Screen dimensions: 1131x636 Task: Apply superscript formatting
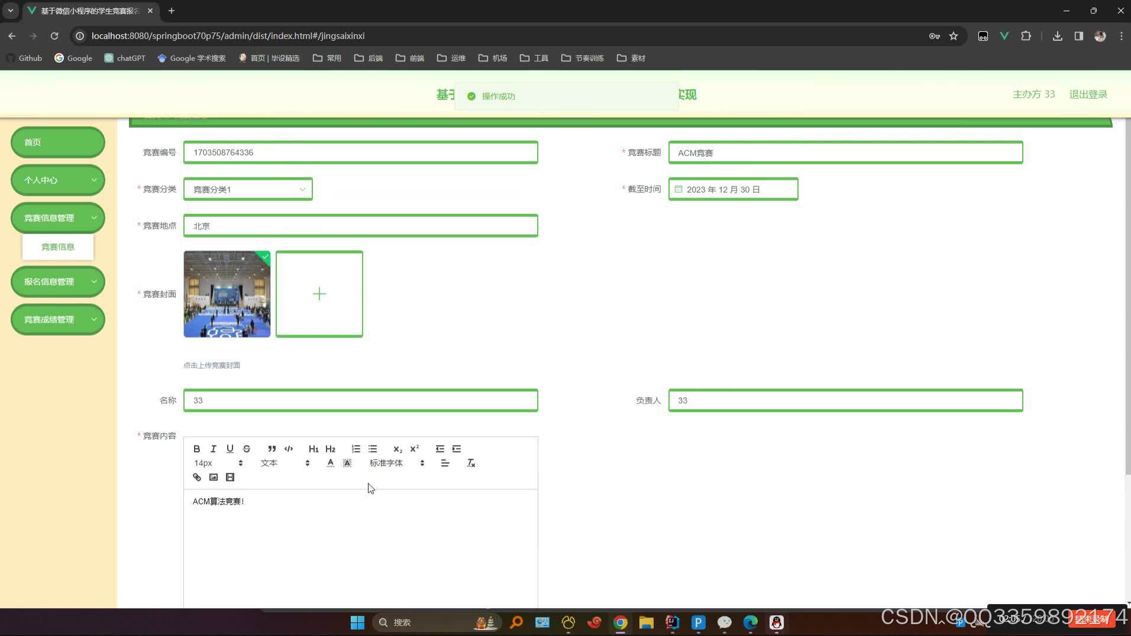tap(415, 449)
